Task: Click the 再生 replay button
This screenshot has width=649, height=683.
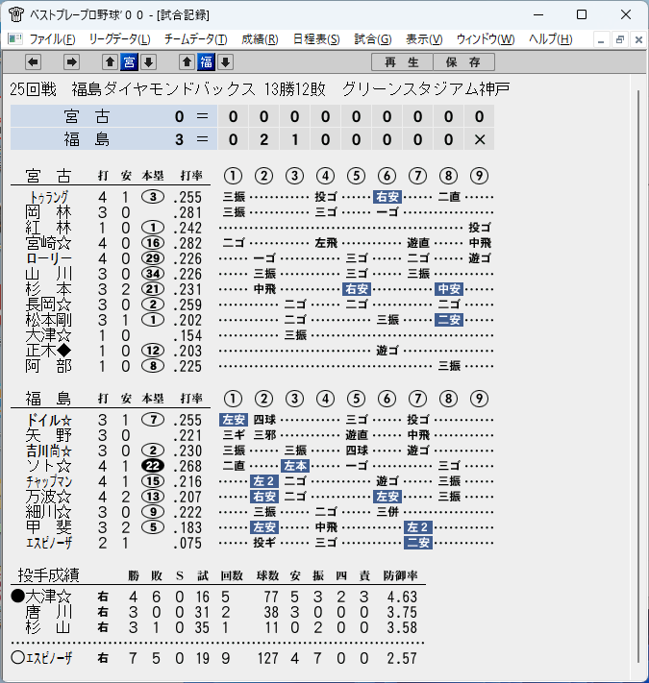Action: coord(402,62)
